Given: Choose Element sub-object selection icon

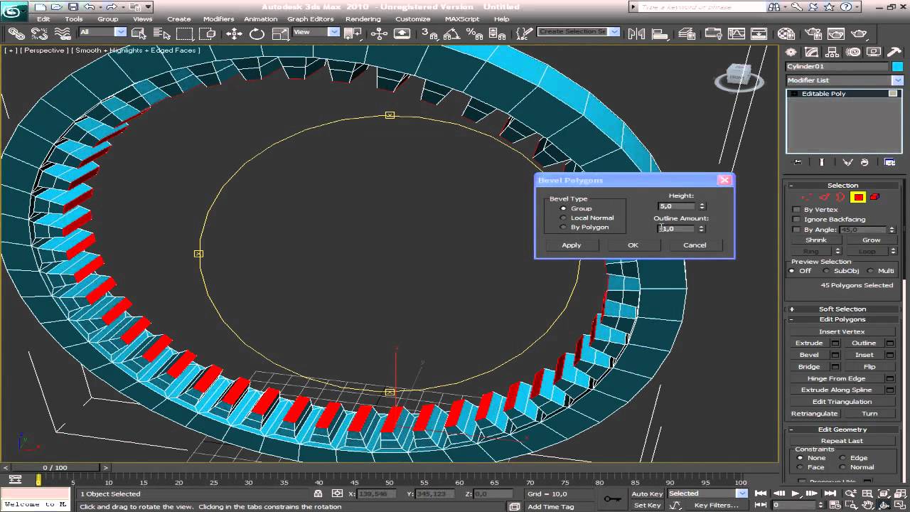Looking at the screenshot, I should [875, 197].
